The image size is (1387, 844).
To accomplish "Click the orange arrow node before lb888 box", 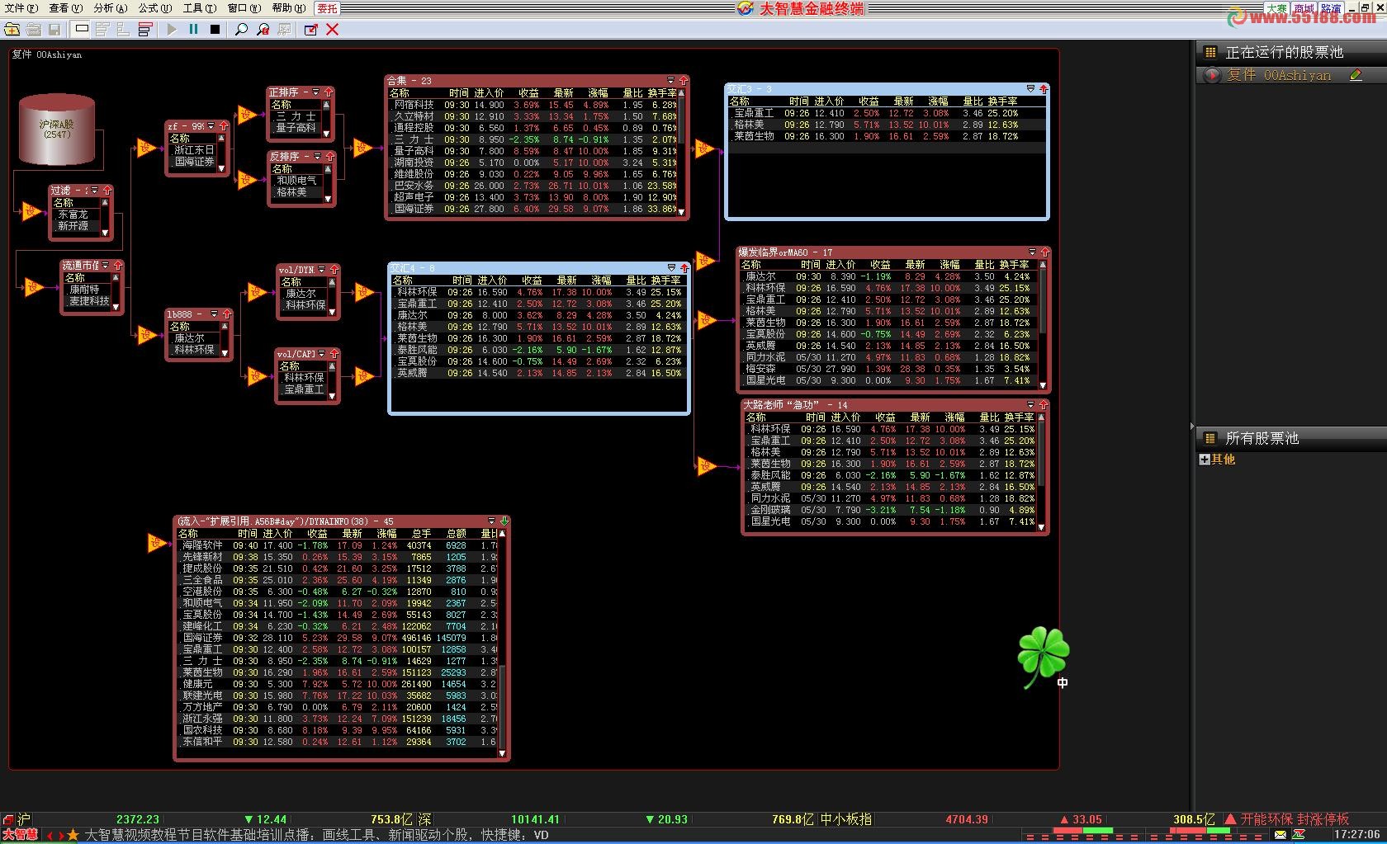I will tap(147, 334).
